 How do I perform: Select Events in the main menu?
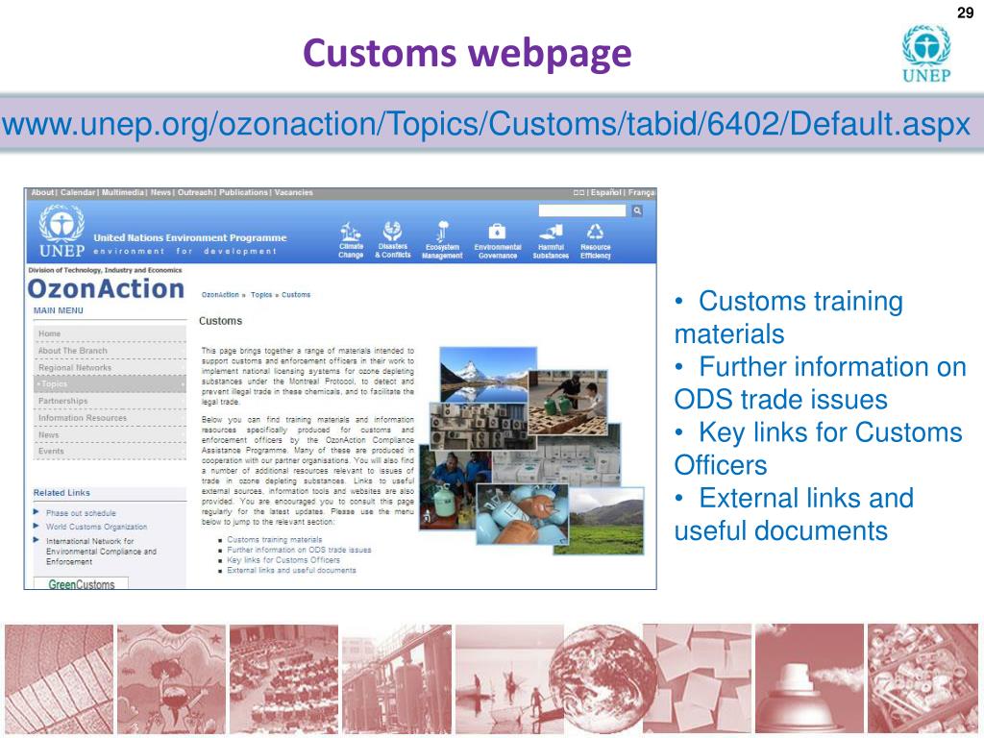(110, 452)
